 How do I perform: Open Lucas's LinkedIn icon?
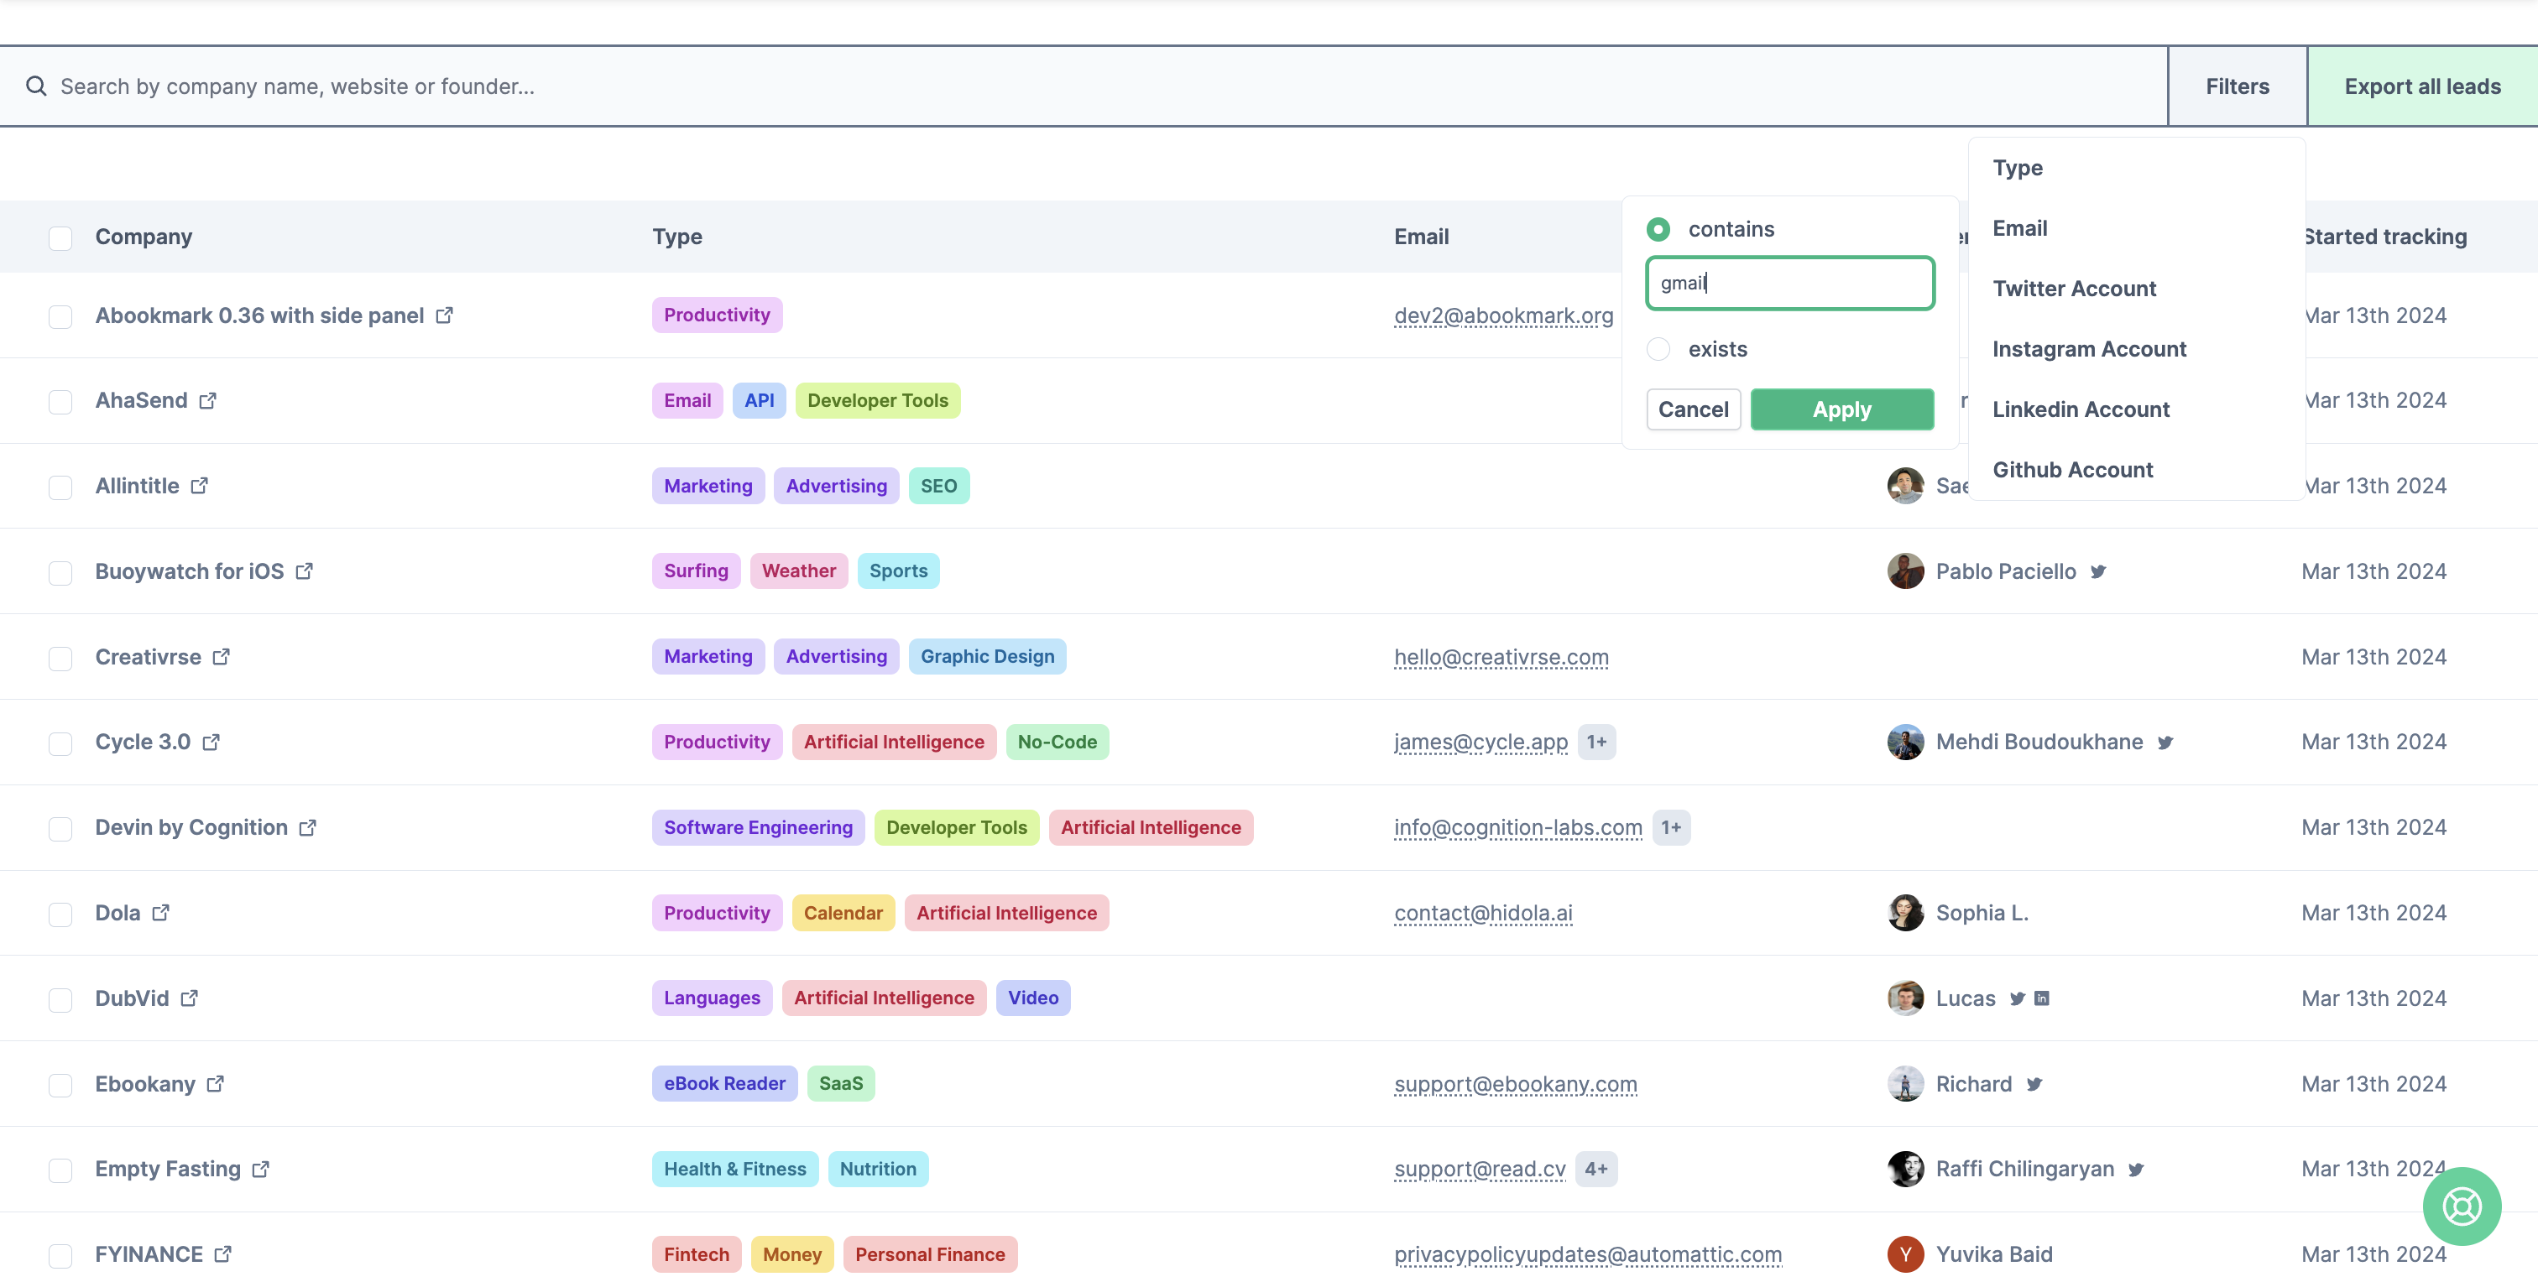(x=2041, y=998)
